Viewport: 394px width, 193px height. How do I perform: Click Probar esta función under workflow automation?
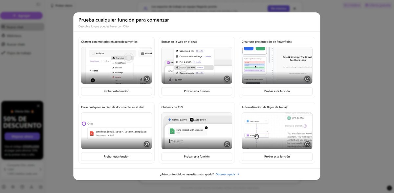pyautogui.click(x=277, y=157)
